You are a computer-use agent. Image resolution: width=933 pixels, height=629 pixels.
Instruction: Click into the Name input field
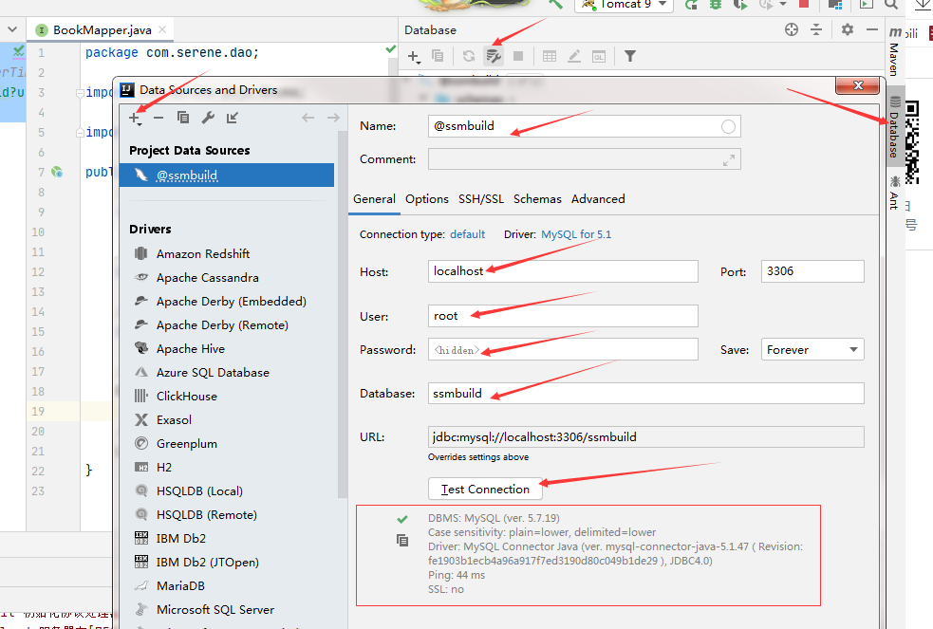pyautogui.click(x=585, y=126)
